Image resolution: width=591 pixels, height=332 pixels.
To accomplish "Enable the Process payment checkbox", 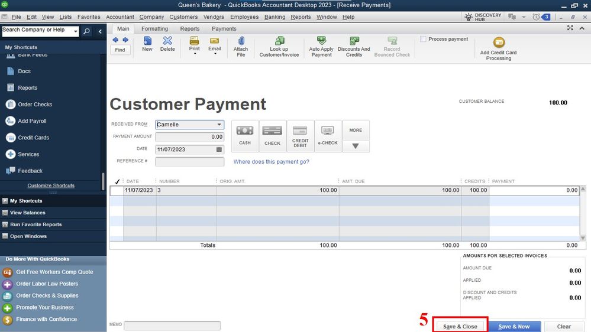I will [x=423, y=39].
